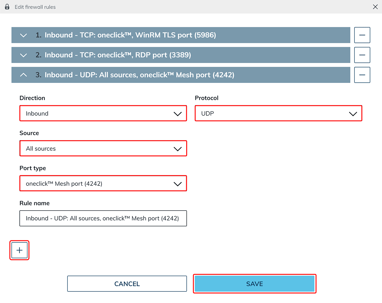The width and height of the screenshot is (382, 303).
Task: Click the lock icon in the title bar
Action: (7, 7)
